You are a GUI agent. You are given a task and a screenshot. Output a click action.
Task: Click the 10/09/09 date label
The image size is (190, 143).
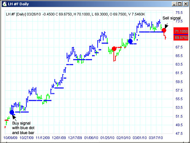[11, 138]
